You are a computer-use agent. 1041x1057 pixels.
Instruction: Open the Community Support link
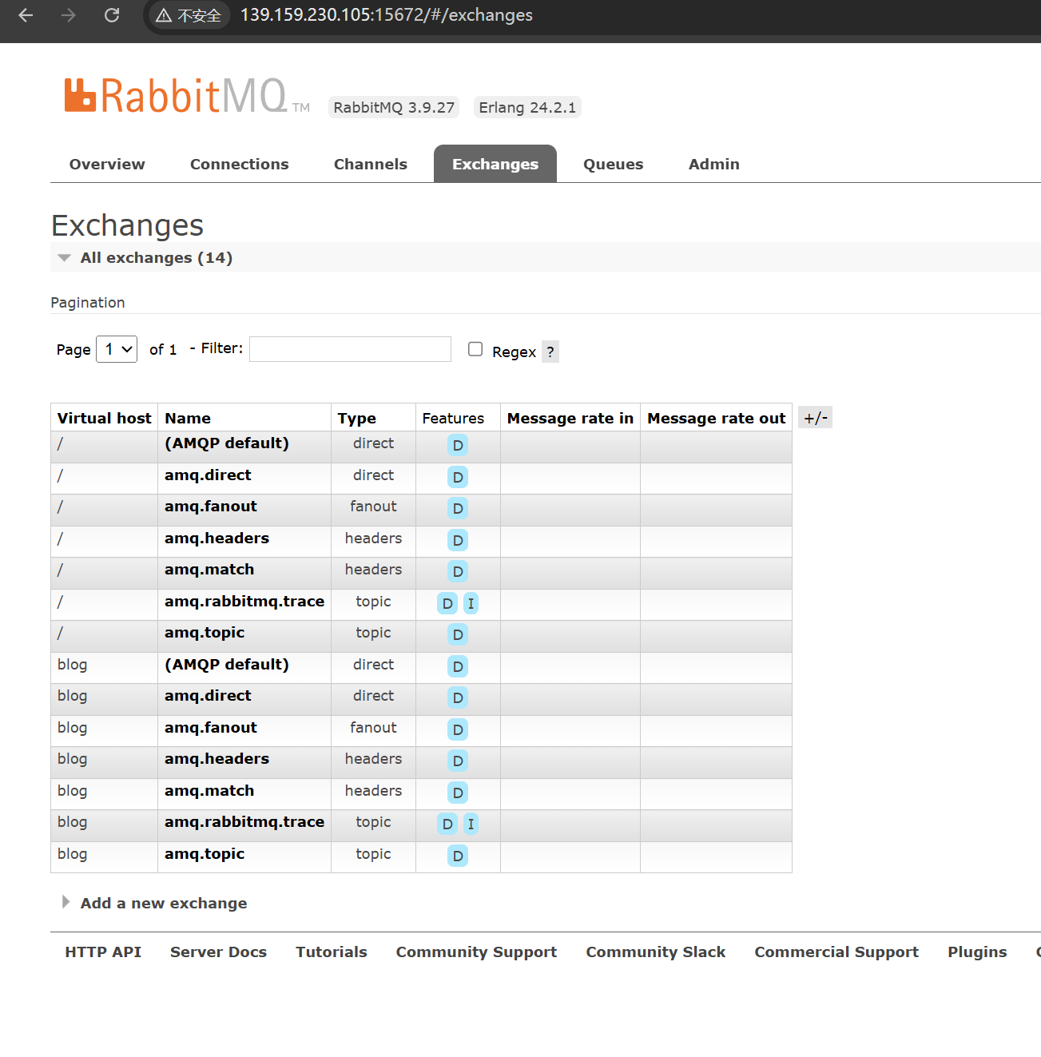click(476, 952)
